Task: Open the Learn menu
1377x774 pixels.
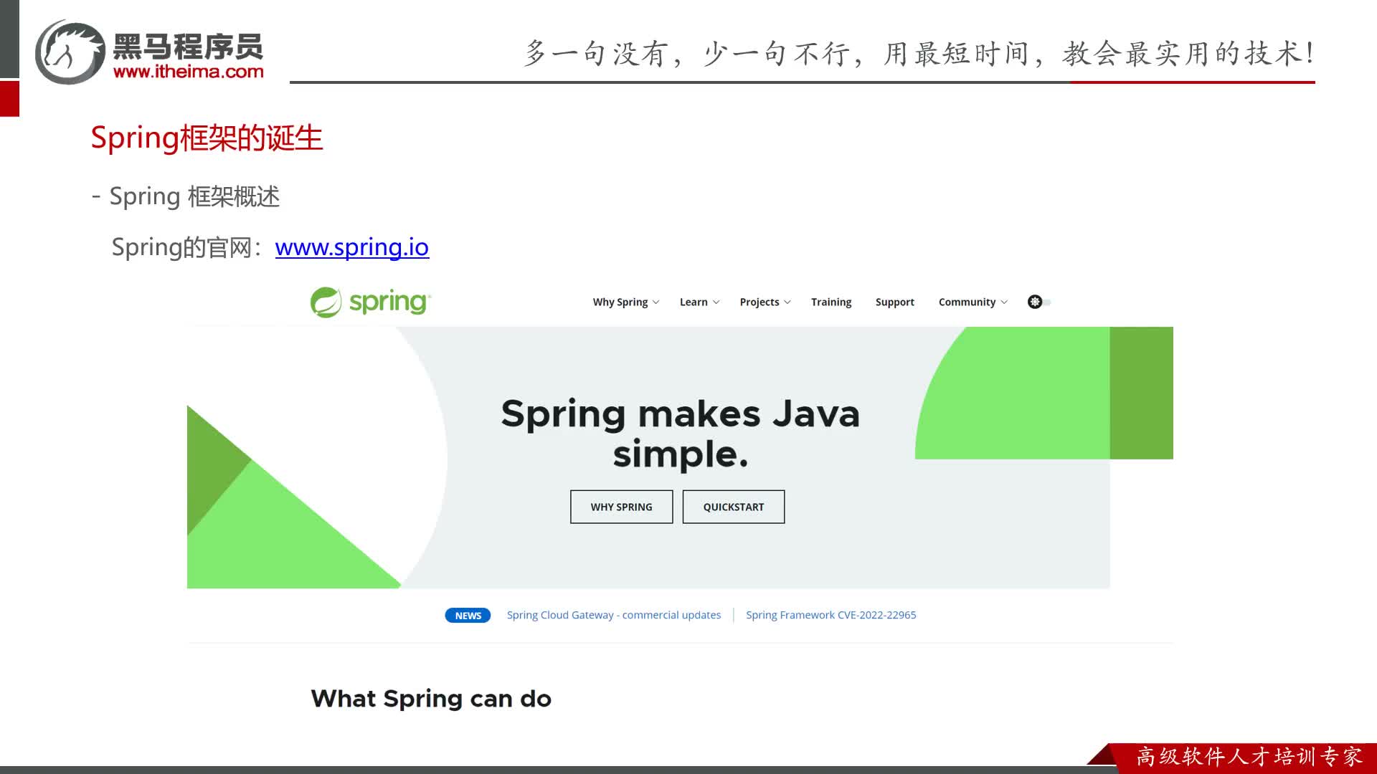Action: tap(699, 302)
